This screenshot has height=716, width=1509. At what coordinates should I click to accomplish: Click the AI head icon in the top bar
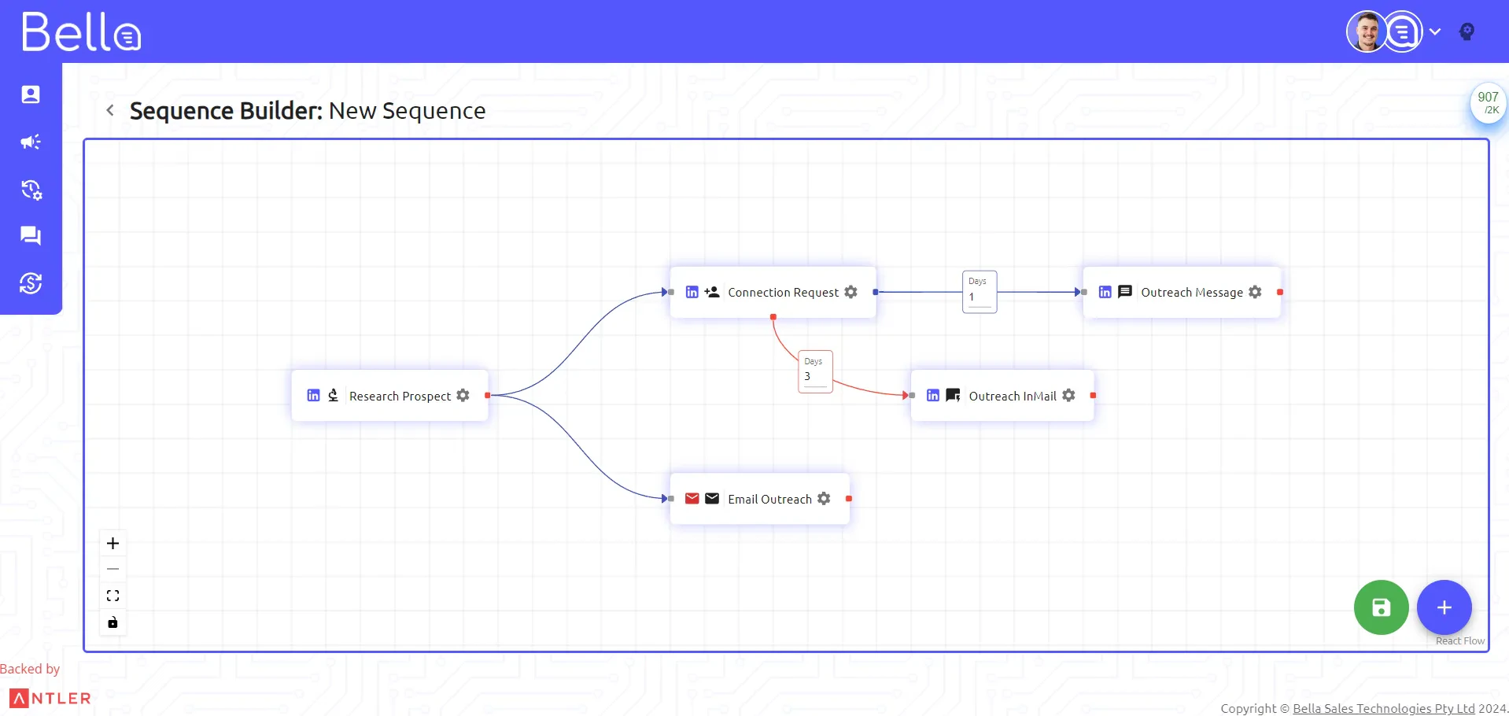[x=1468, y=31]
